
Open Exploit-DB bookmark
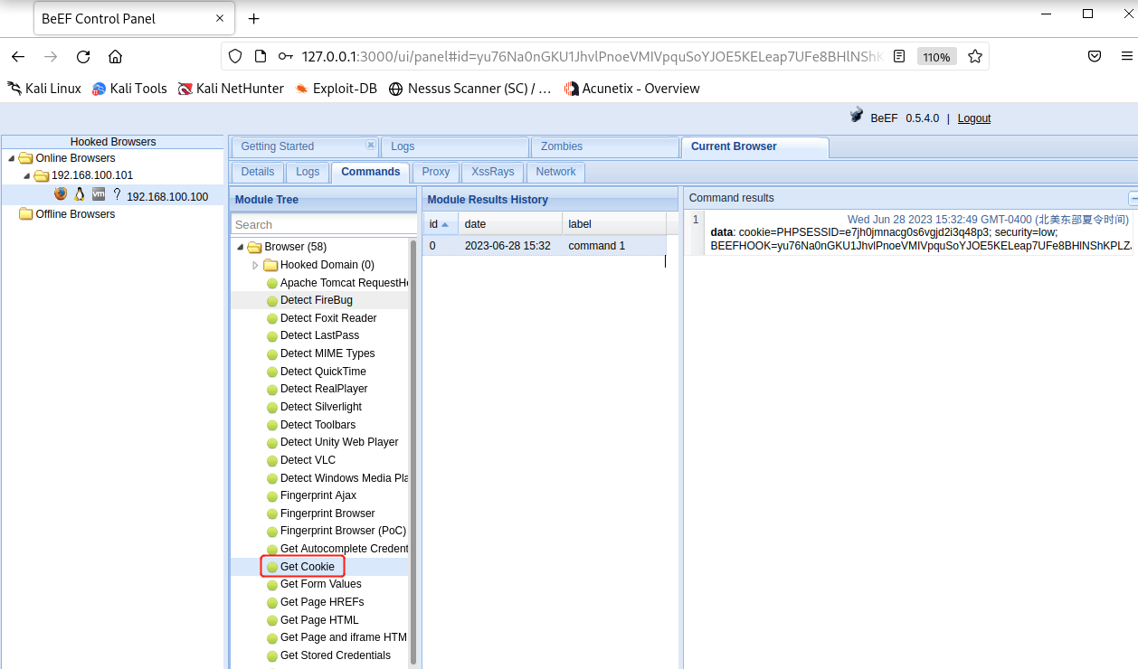click(x=335, y=89)
